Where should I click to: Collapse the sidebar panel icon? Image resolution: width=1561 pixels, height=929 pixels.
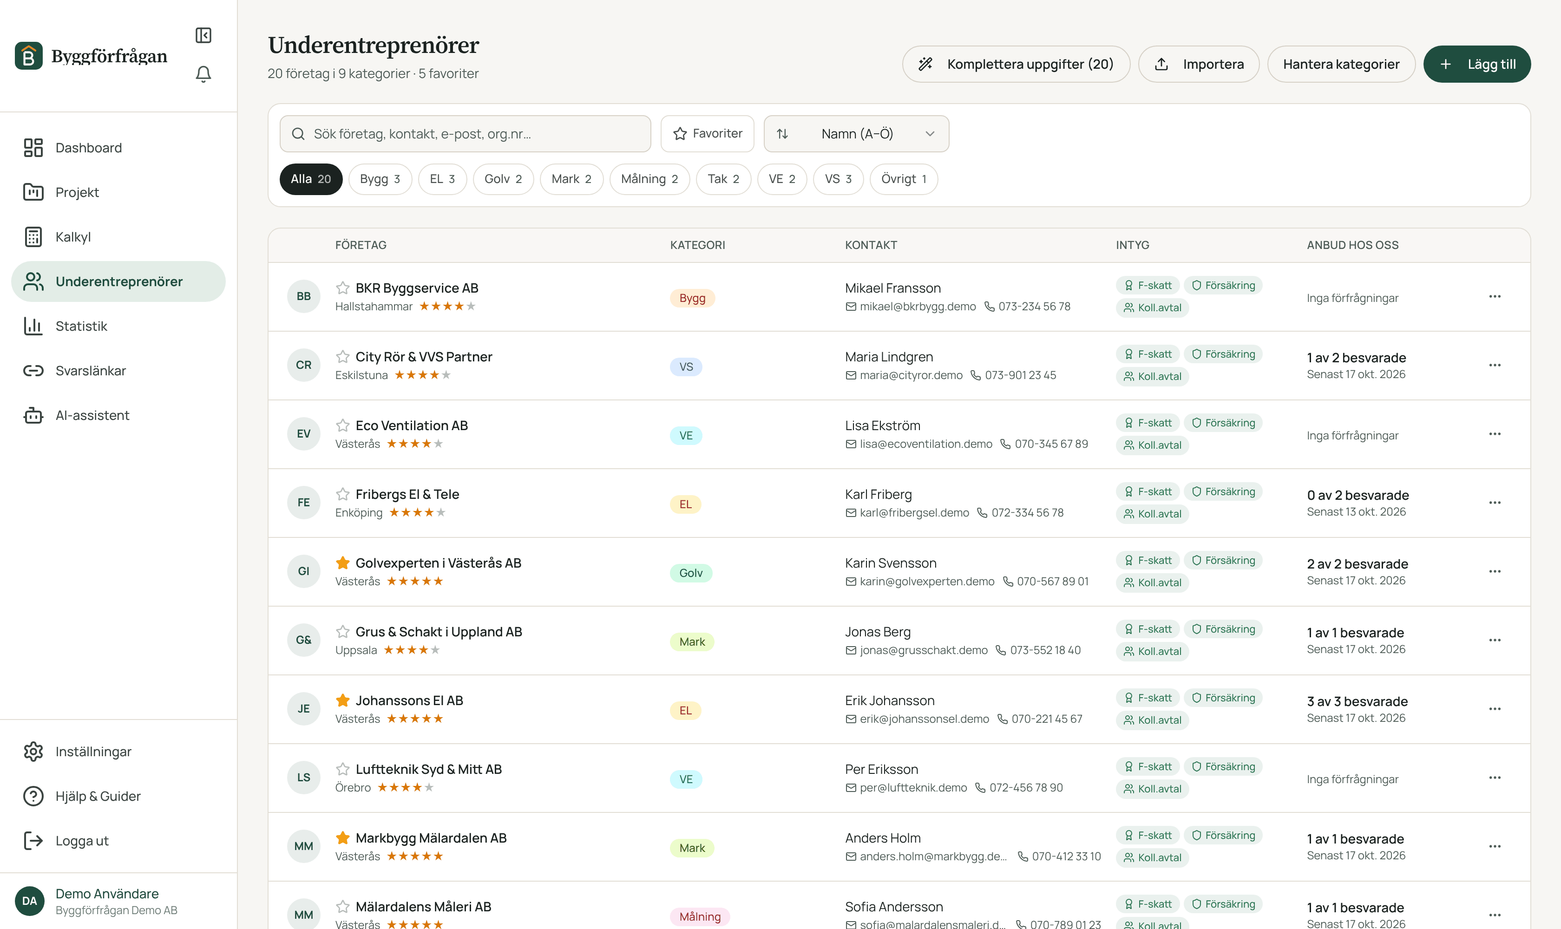click(203, 35)
